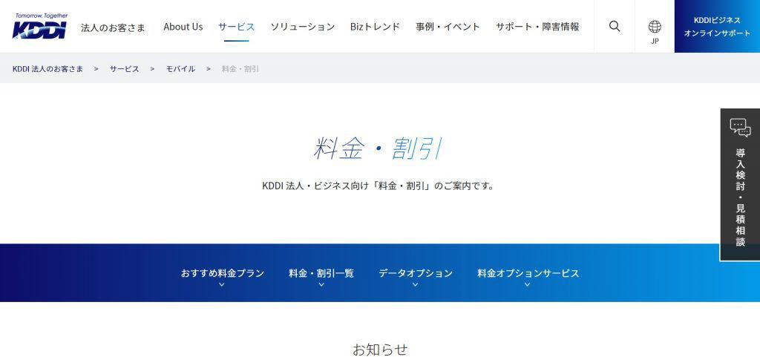Screen dimensions: 760x357
Task: Click the KDDI 法人・ビジネス向け description text
Action: click(378, 186)
